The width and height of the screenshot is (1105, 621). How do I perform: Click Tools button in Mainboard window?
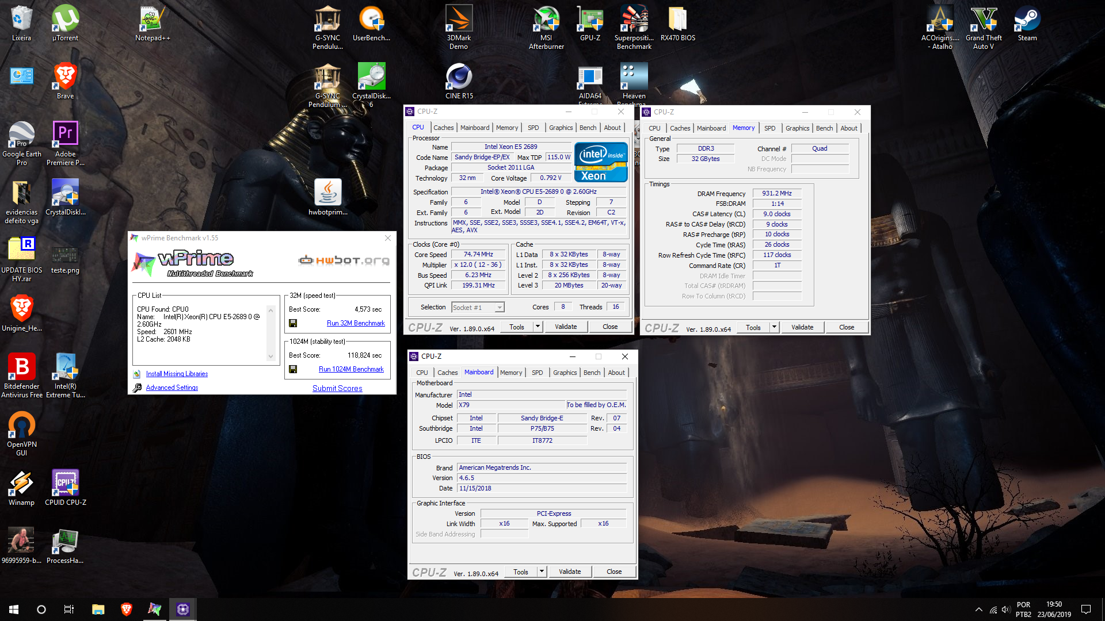tap(520, 572)
